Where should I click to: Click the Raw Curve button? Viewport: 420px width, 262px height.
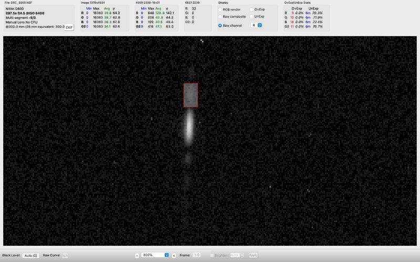coord(65,255)
